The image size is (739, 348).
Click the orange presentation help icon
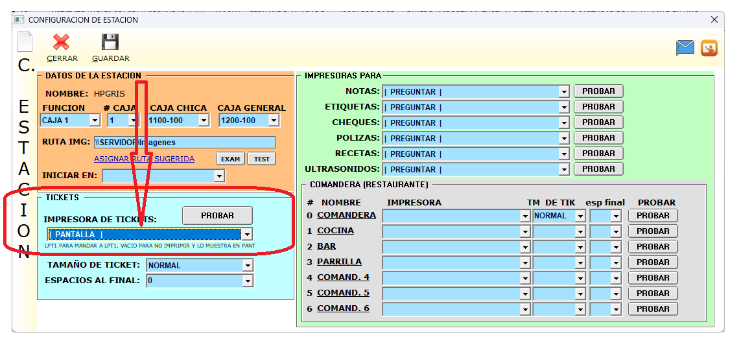click(709, 48)
